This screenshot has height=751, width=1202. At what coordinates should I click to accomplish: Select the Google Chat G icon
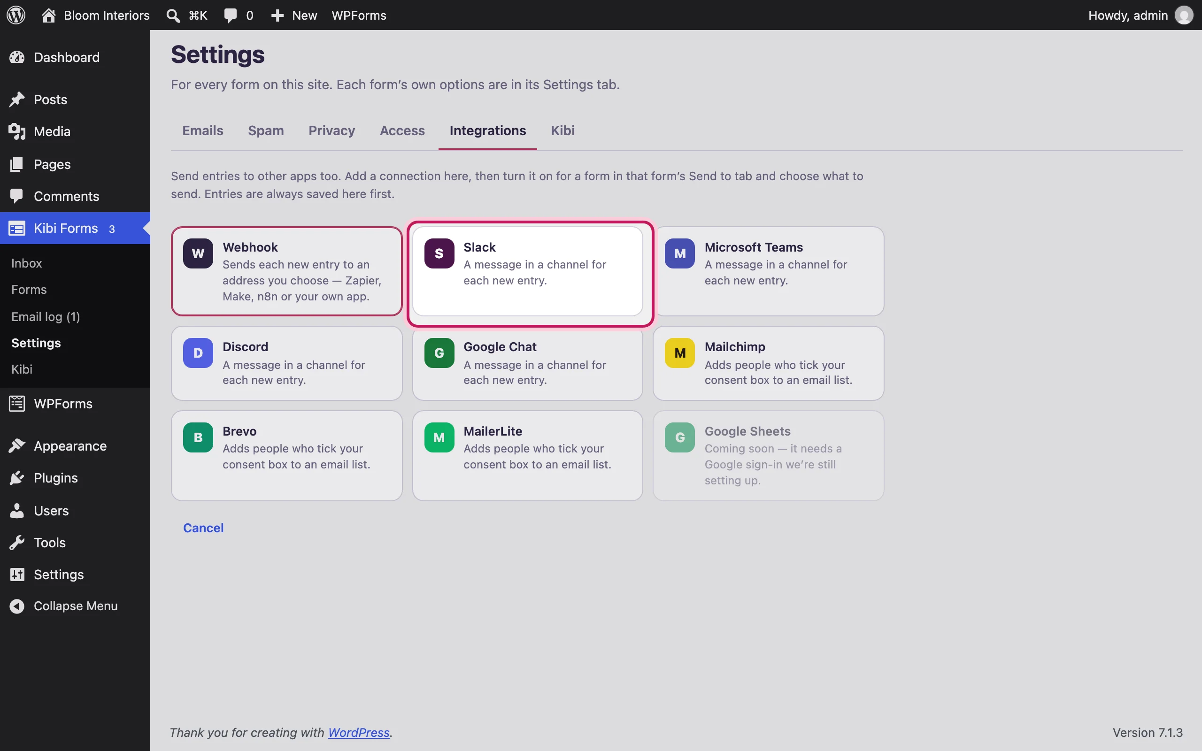tap(439, 353)
